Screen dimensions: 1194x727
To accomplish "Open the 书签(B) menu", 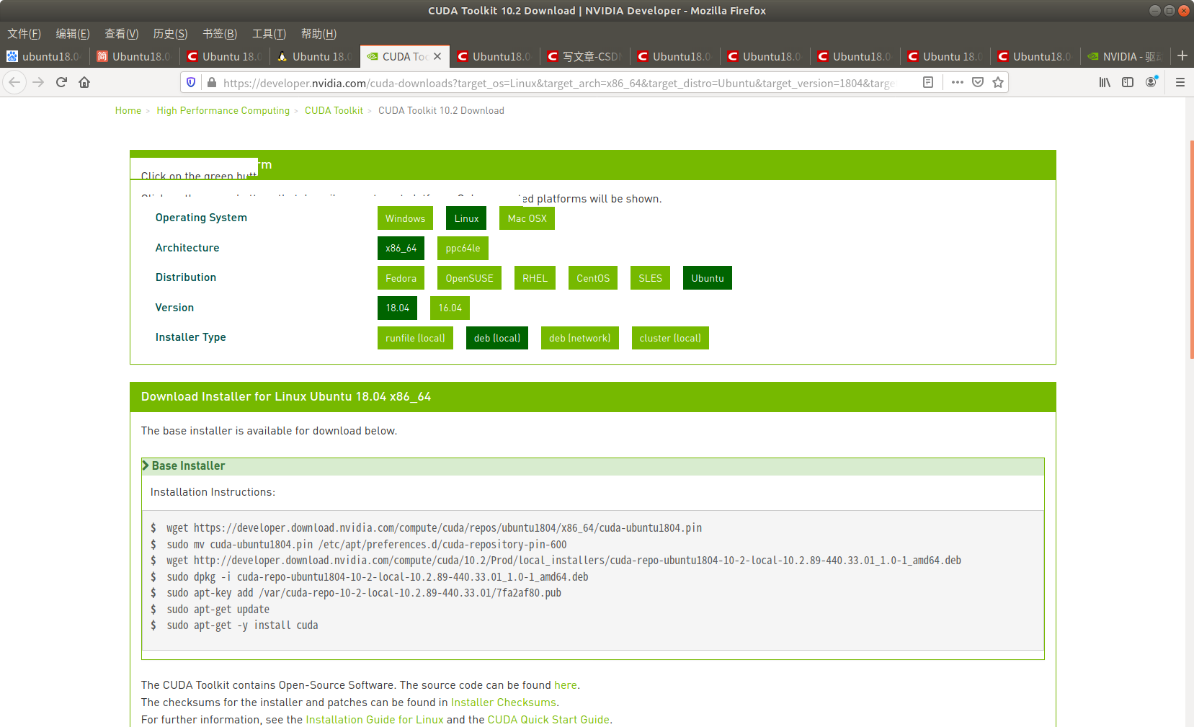I will pos(220,33).
